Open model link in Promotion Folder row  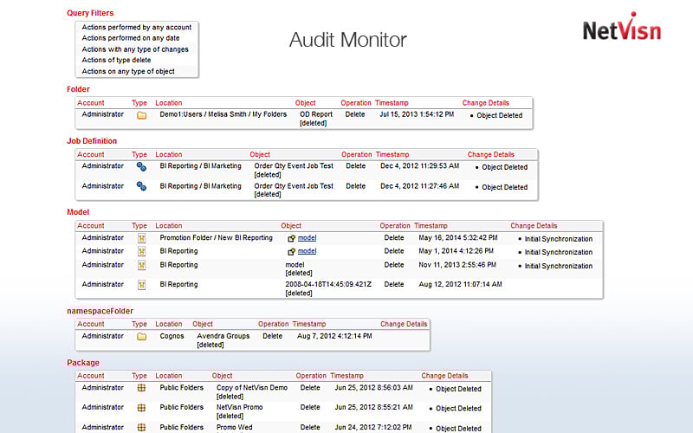pos(307,238)
